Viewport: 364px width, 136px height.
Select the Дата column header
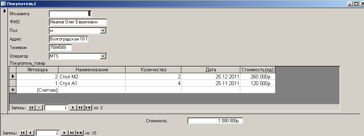coord(211,69)
